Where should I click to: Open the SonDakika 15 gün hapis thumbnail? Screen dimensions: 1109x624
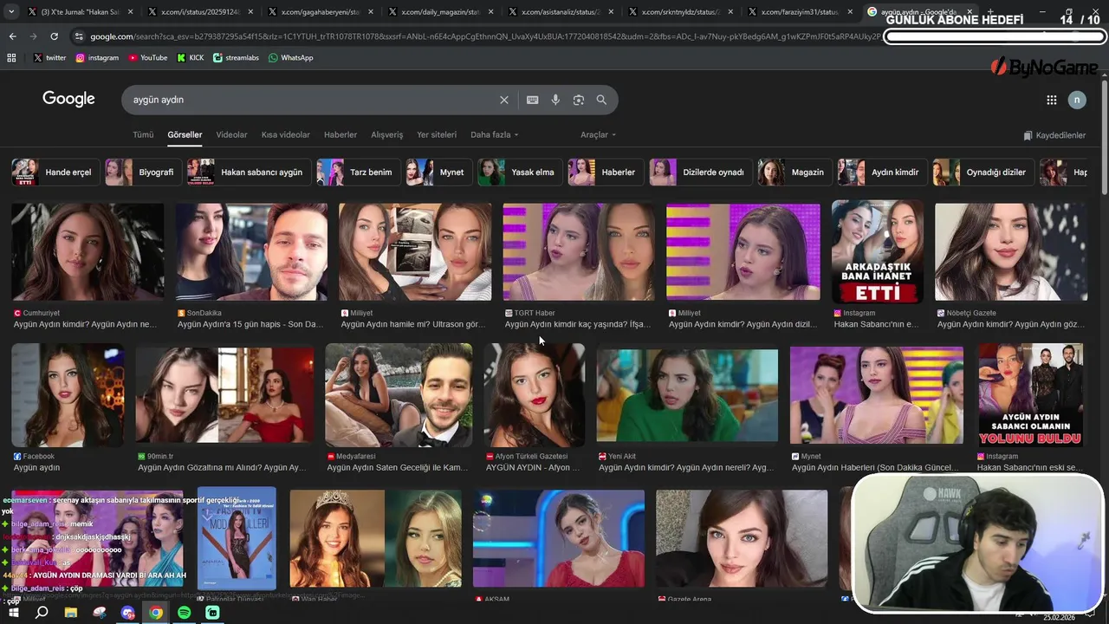pyautogui.click(x=251, y=251)
